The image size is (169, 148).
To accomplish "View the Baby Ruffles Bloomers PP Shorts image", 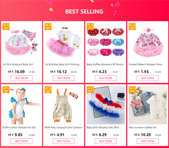I will point(106,42).
